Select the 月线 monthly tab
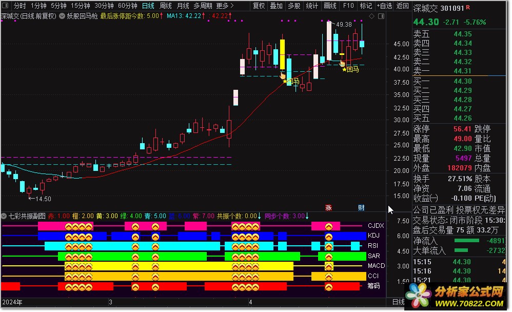This screenshot has height=312, width=512. [x=183, y=6]
